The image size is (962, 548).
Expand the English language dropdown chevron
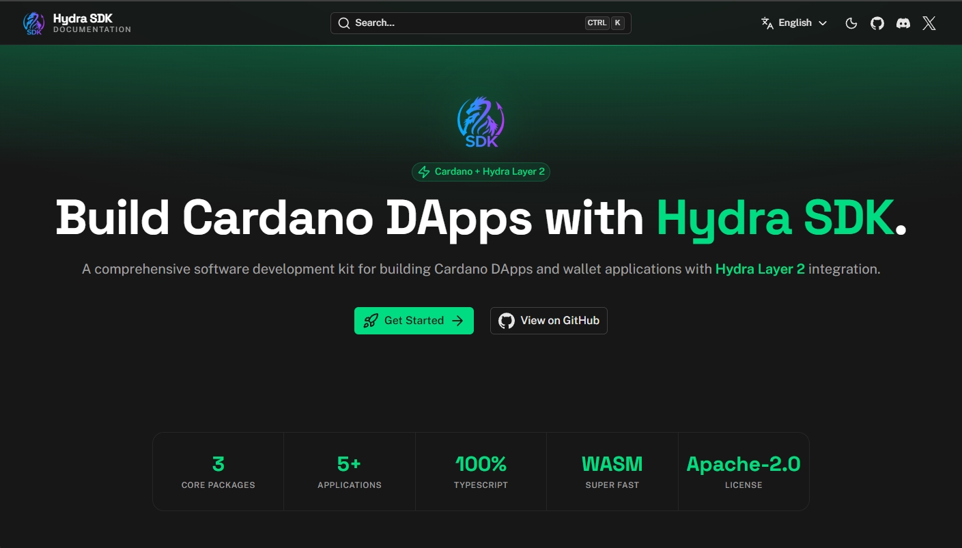(823, 23)
